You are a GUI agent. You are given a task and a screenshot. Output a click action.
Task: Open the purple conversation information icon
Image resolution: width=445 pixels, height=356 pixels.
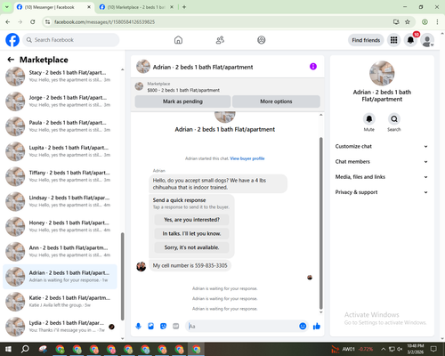[x=313, y=67]
